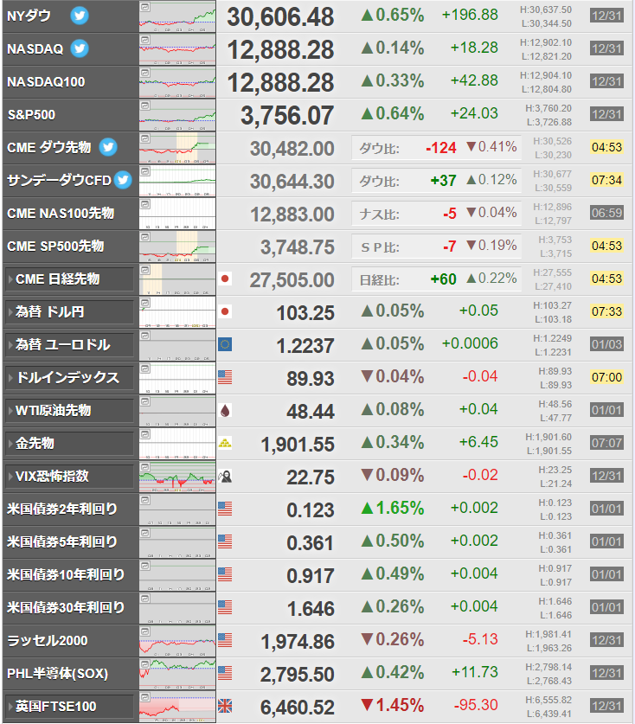Expand the 為替 ドル円 row
Viewport: 635px width, 724px height.
(70, 312)
